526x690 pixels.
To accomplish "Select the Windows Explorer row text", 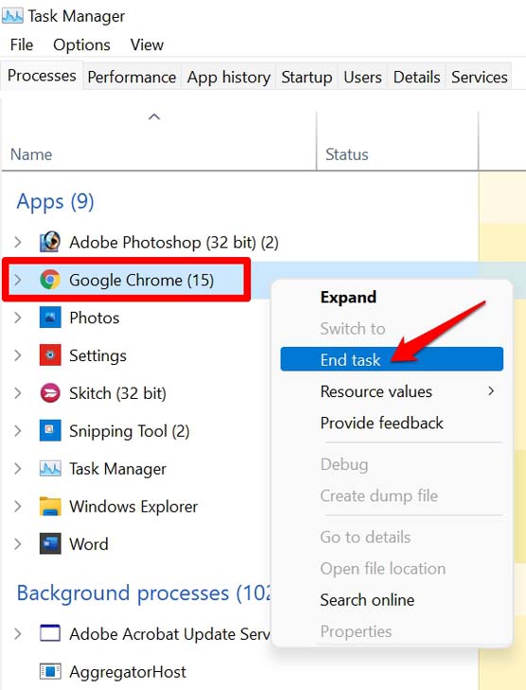I will pyautogui.click(x=133, y=507).
